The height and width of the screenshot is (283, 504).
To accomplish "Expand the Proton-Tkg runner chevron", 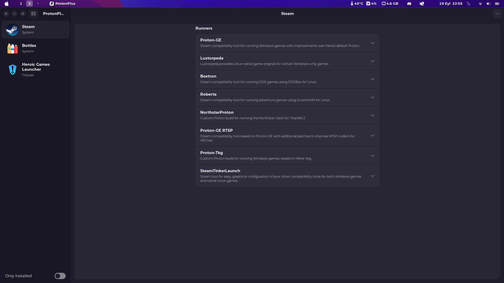I will click(x=372, y=156).
